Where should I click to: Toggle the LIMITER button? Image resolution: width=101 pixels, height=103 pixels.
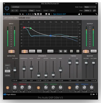point(86,51)
